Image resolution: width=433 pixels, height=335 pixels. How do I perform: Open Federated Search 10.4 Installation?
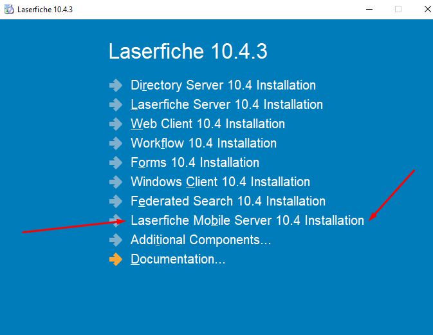tap(228, 201)
